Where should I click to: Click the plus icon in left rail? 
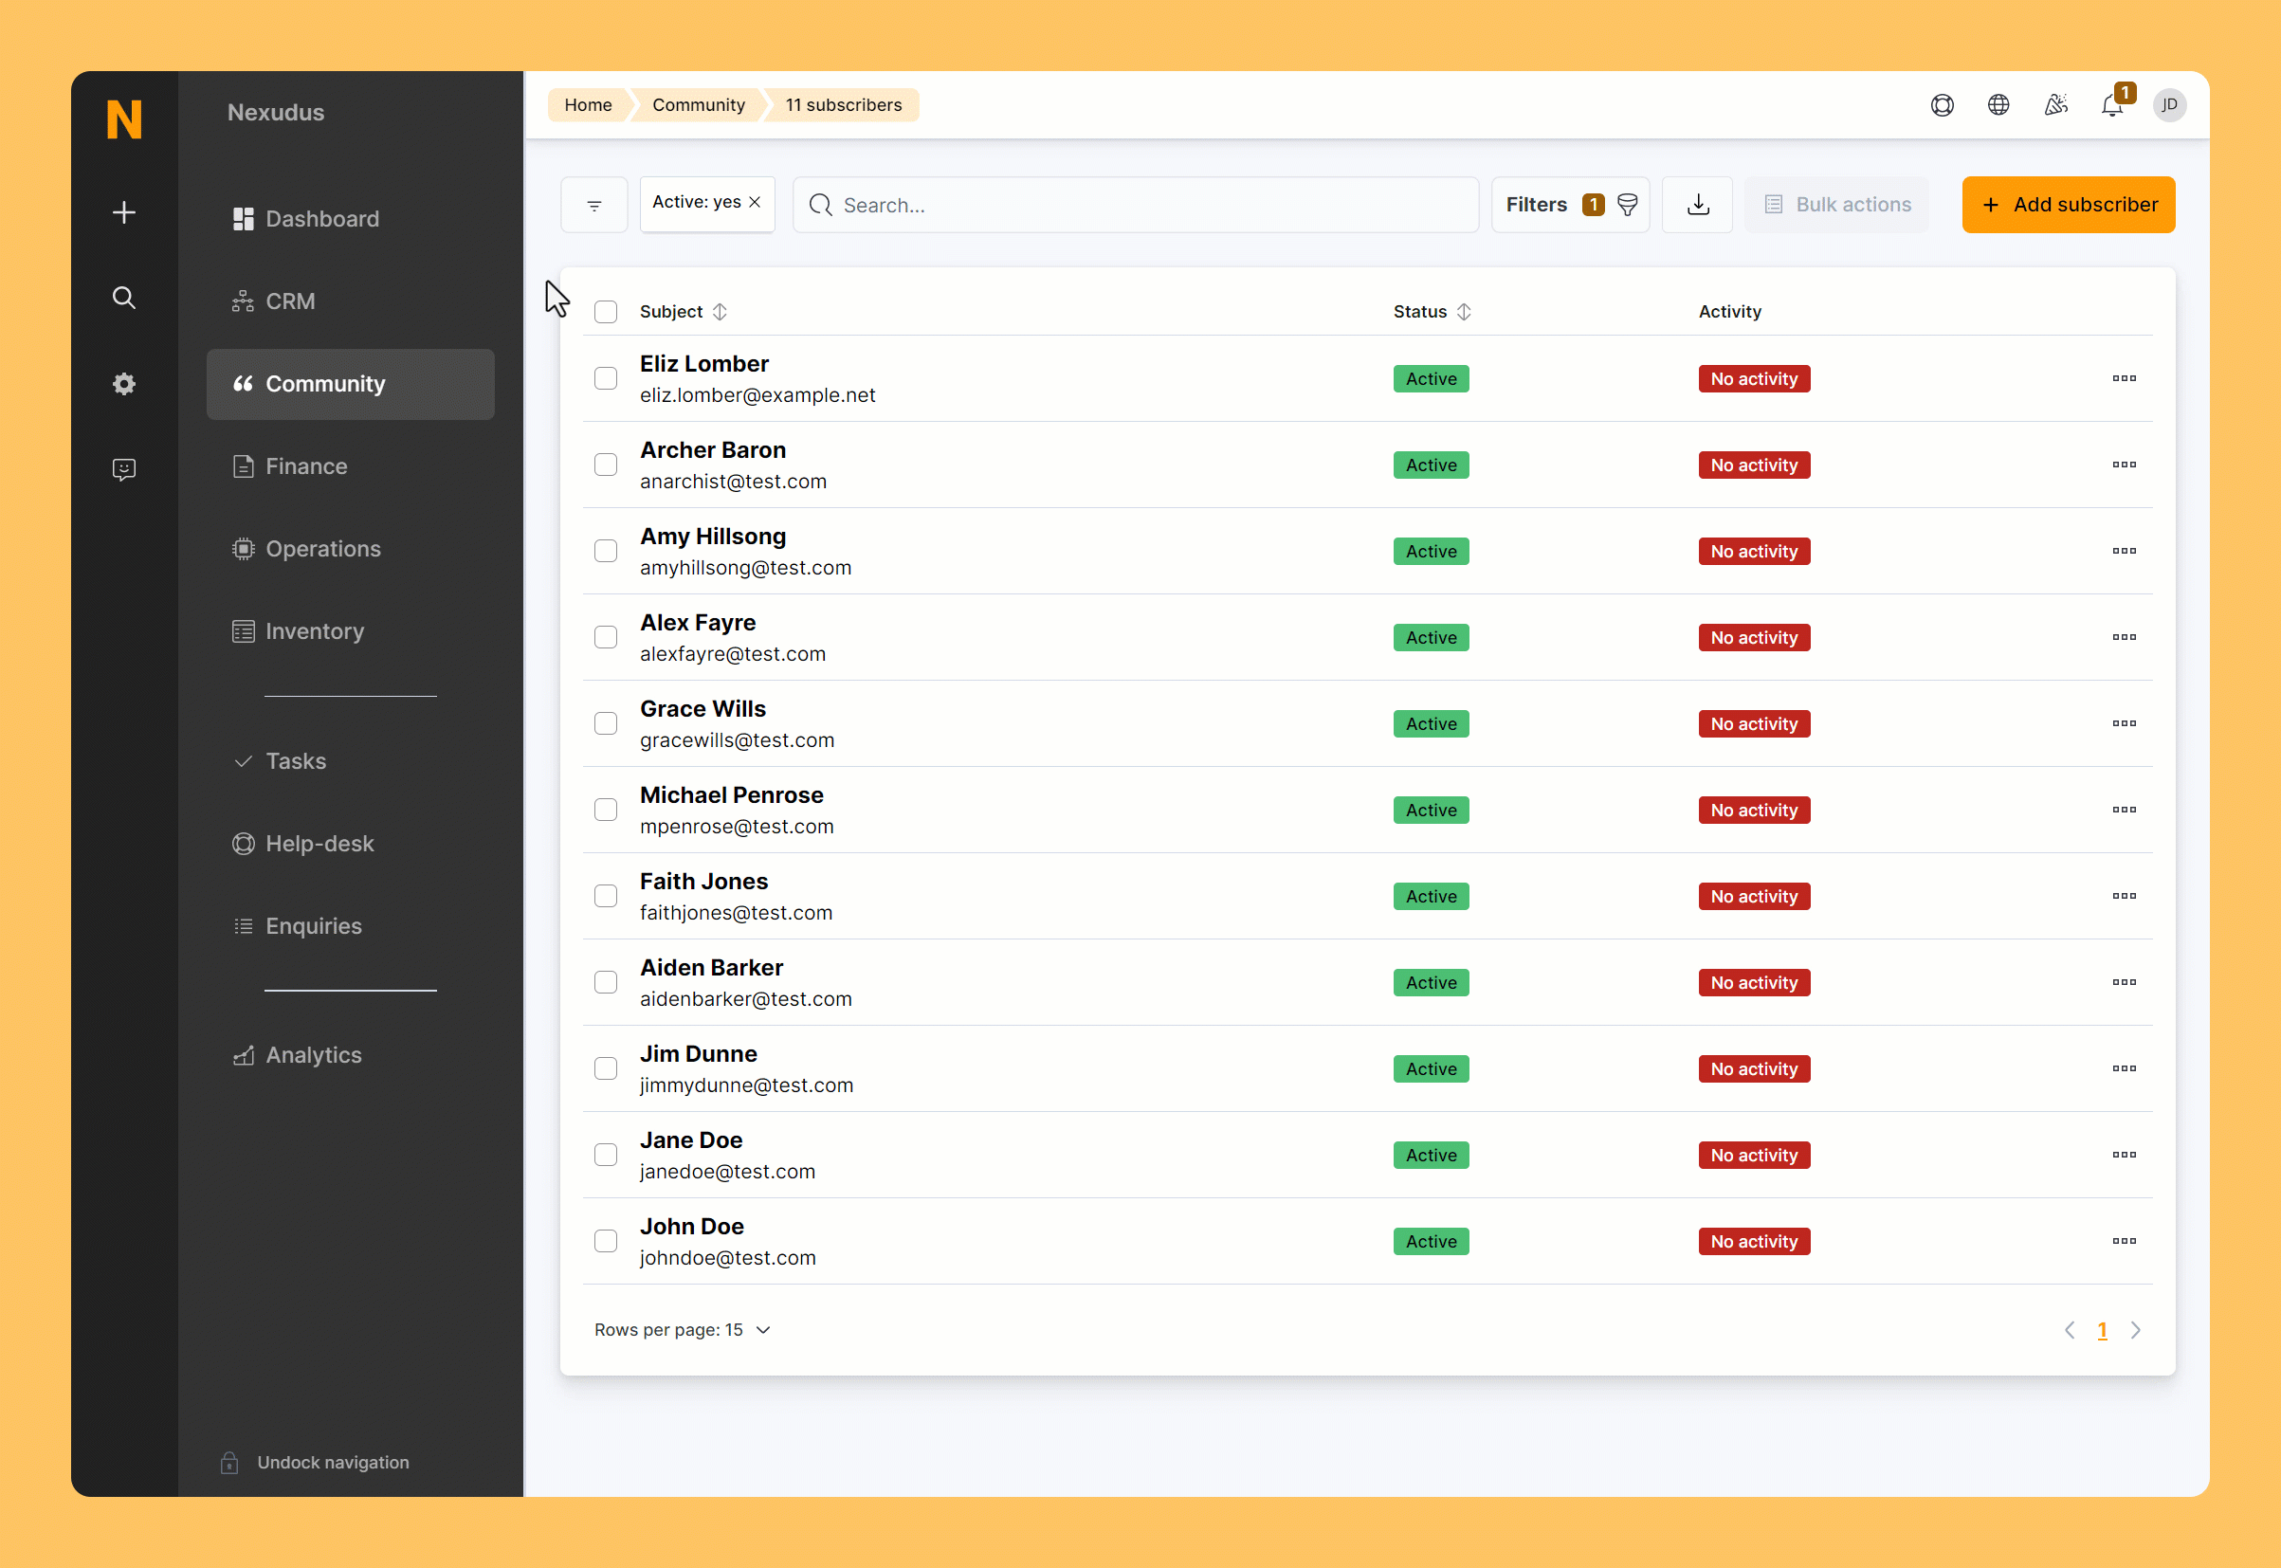(124, 212)
